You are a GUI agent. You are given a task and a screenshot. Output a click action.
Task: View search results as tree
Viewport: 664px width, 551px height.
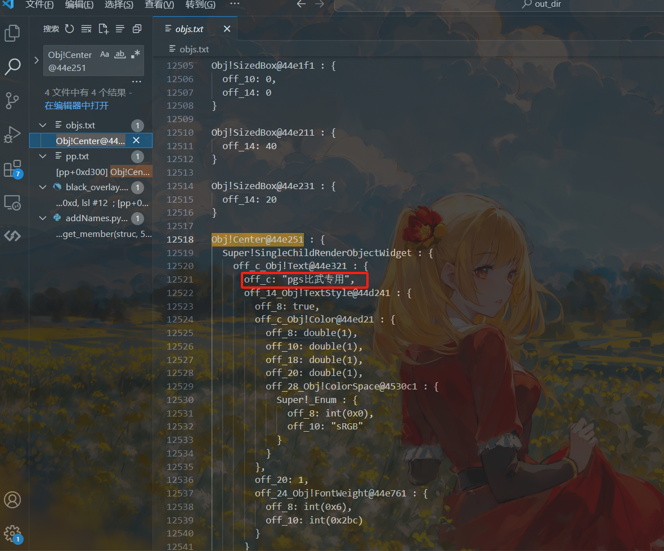[120, 29]
